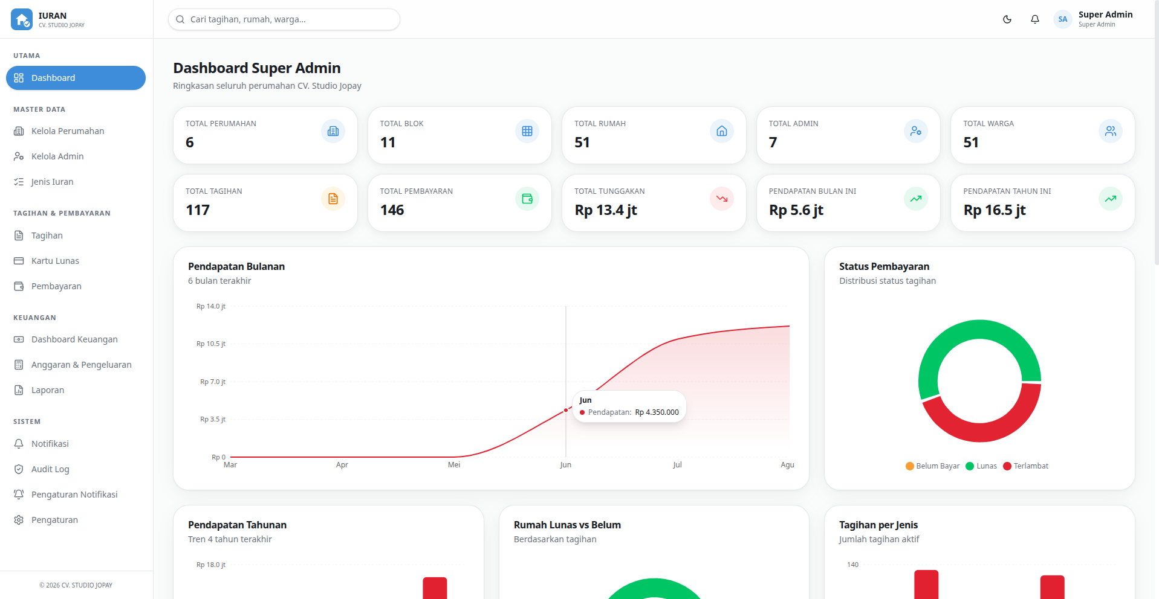This screenshot has width=1159, height=599.
Task: Click the Terlambat red legend swatch
Action: pyautogui.click(x=1007, y=466)
